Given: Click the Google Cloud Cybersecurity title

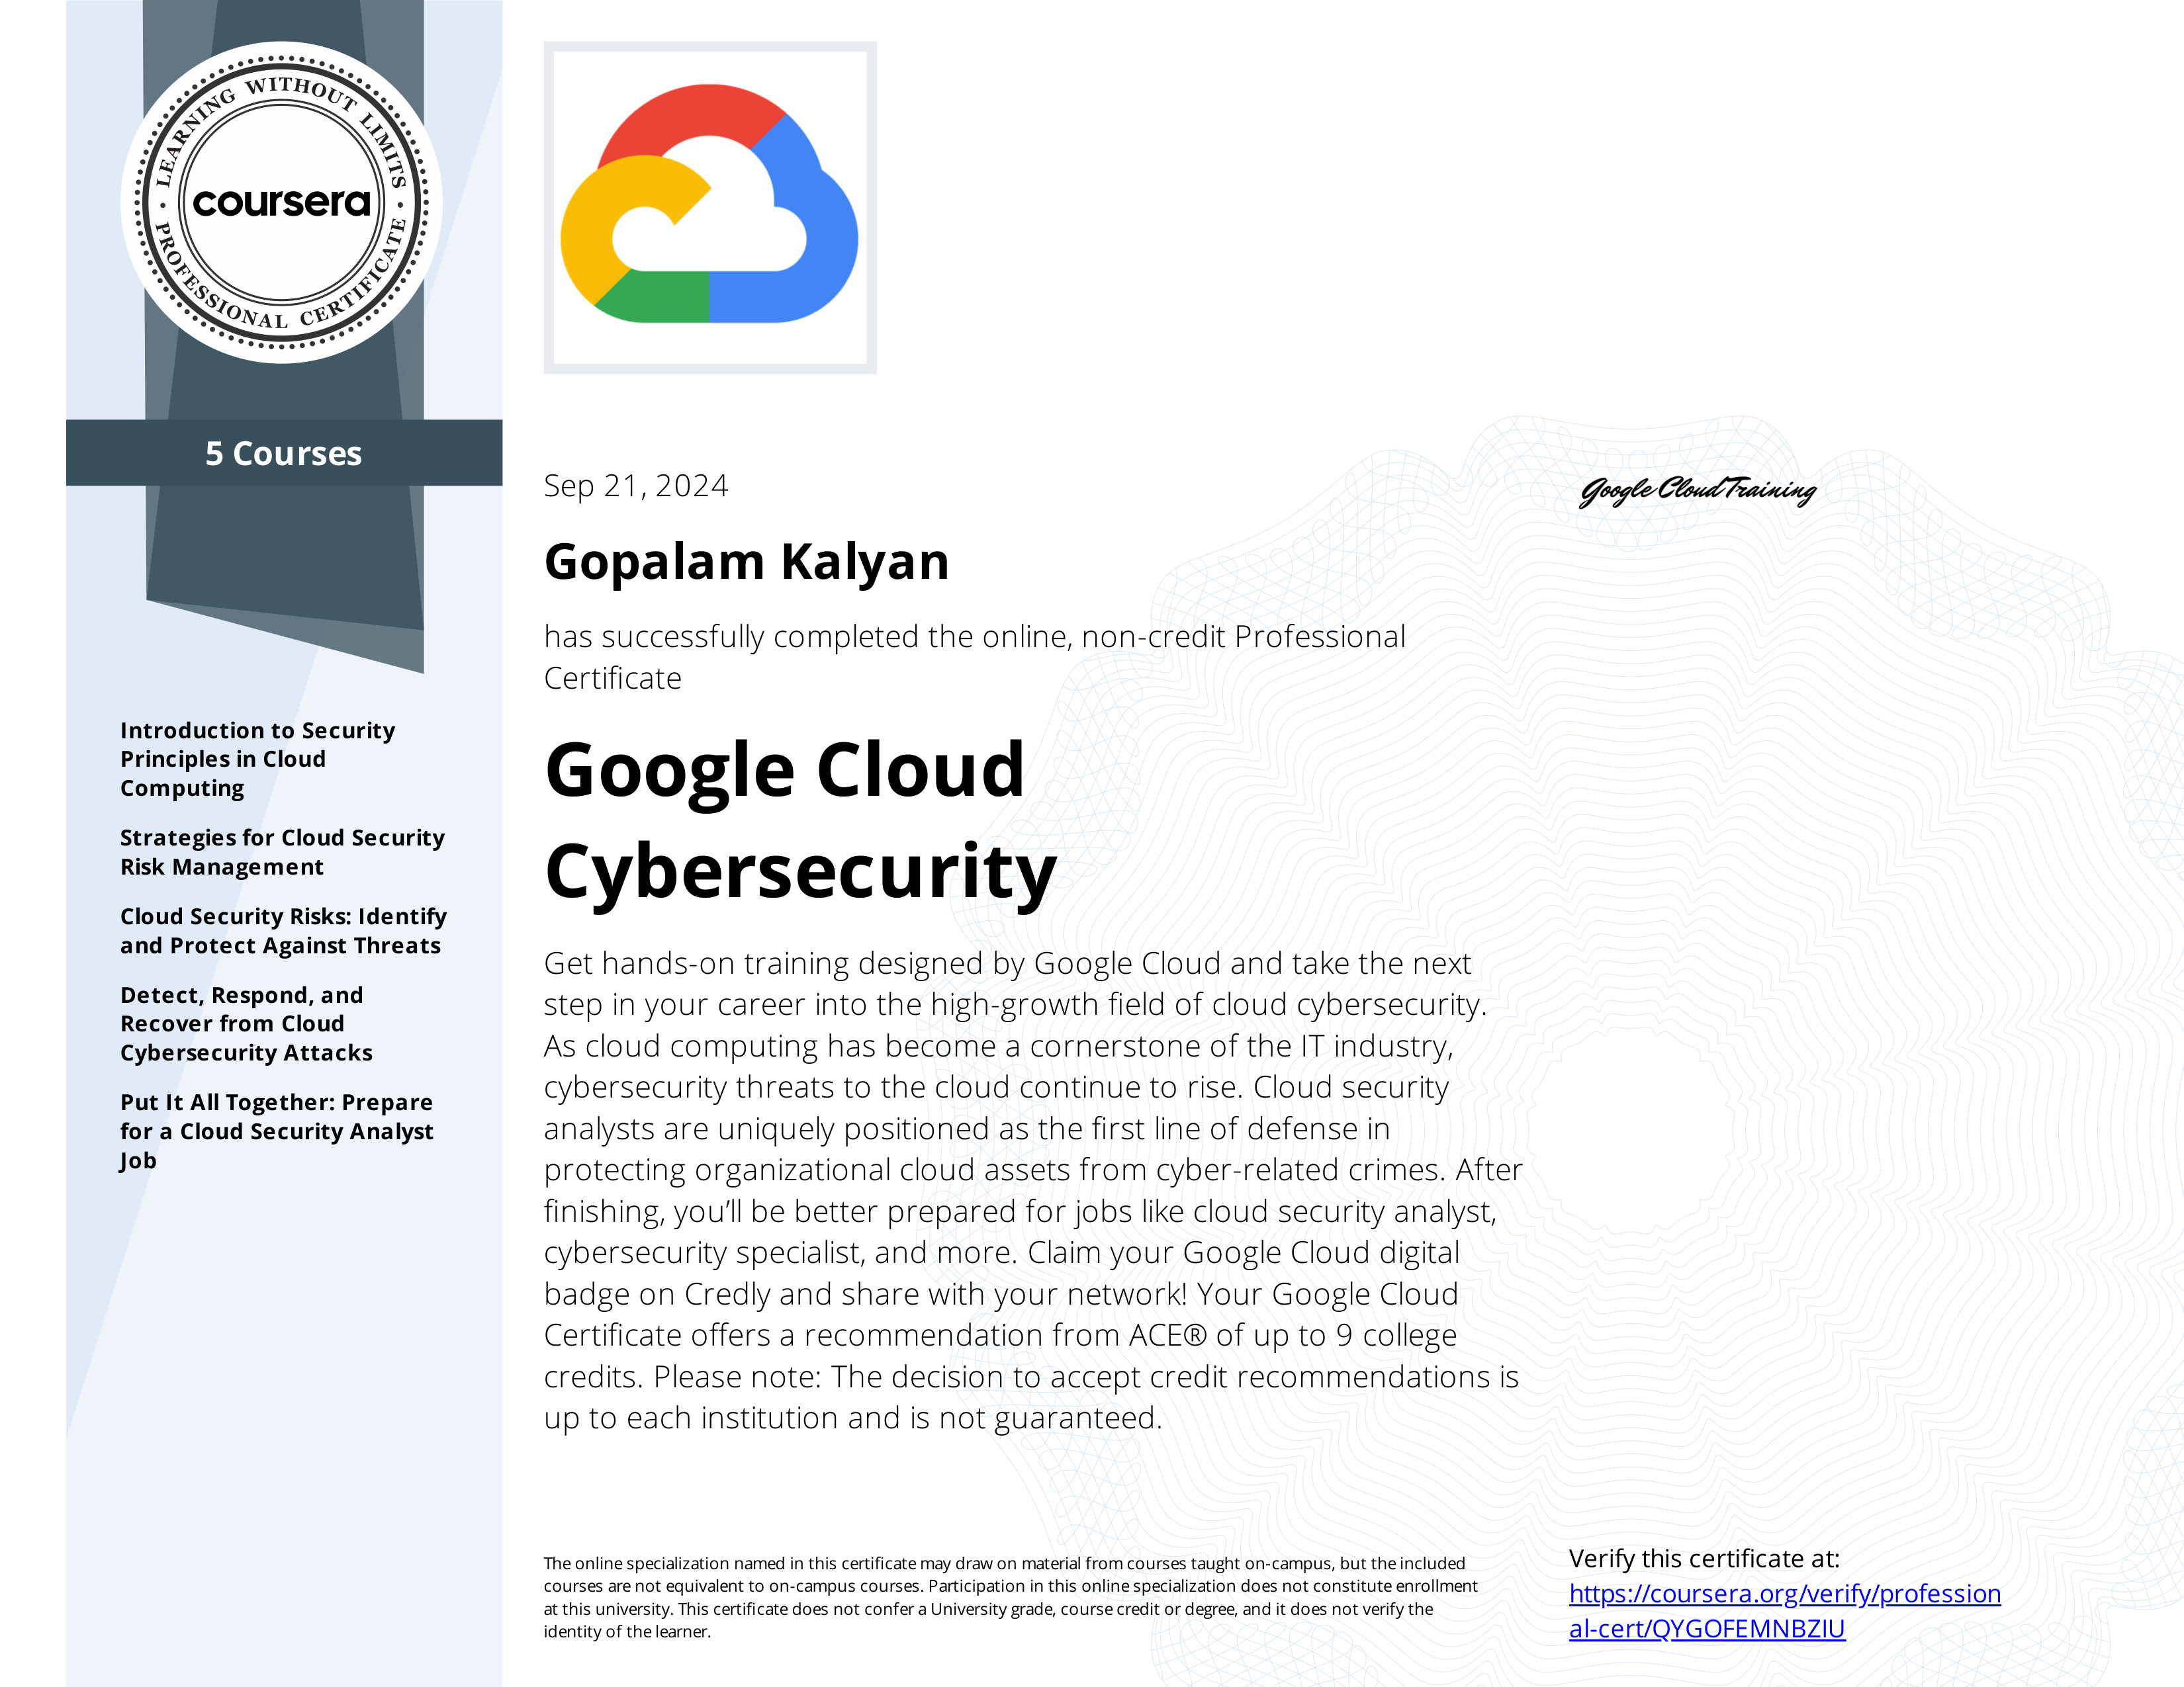Looking at the screenshot, I should point(800,822).
